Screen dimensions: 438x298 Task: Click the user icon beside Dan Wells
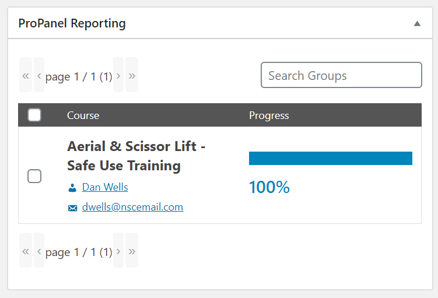[x=72, y=188]
